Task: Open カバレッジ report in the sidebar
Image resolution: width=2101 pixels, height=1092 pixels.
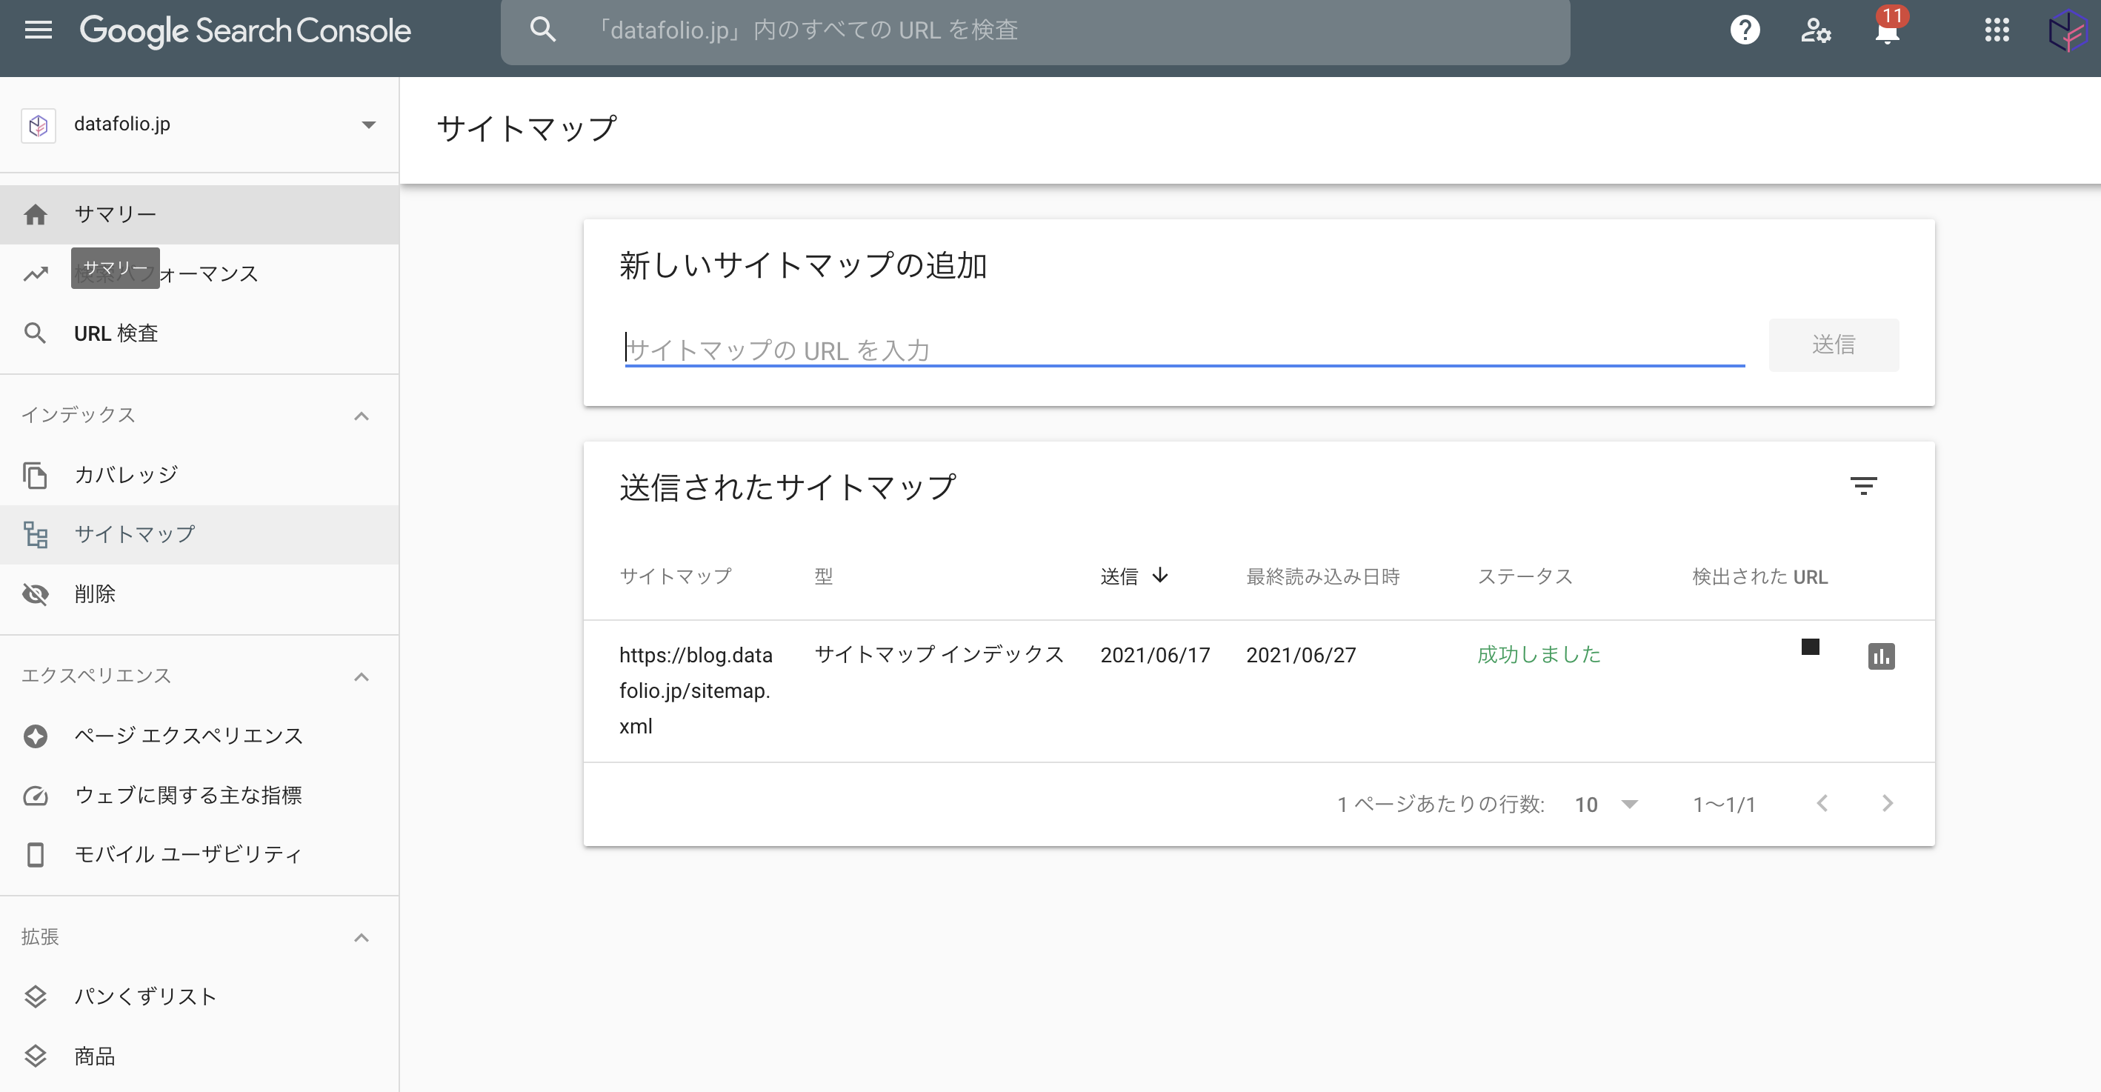Action: (199, 475)
